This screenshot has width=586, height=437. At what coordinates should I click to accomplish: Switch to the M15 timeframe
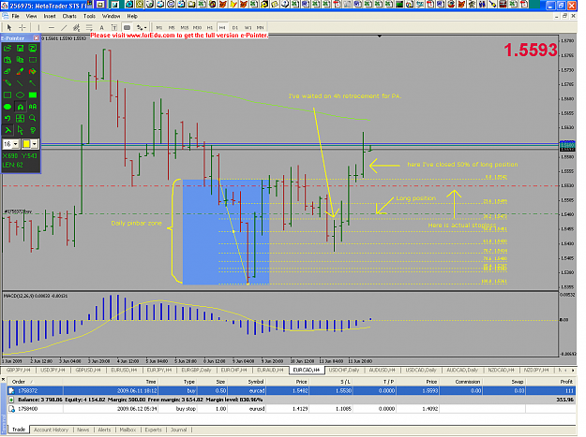185,27
